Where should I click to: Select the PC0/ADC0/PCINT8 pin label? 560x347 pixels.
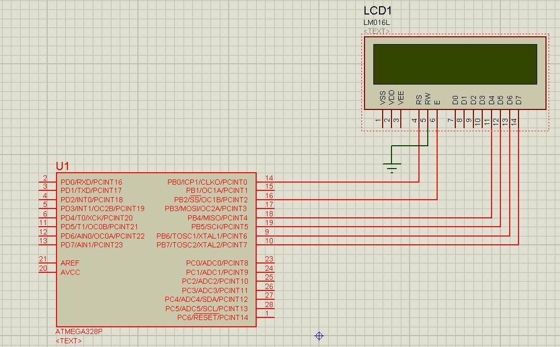[x=217, y=263]
